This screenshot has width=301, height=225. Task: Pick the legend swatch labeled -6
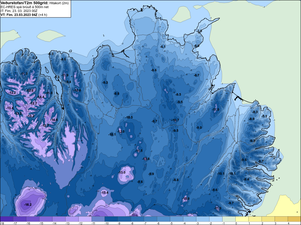[x=163, y=219]
